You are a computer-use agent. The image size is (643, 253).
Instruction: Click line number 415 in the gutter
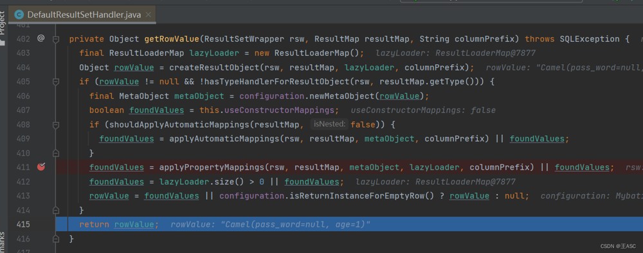(23, 224)
